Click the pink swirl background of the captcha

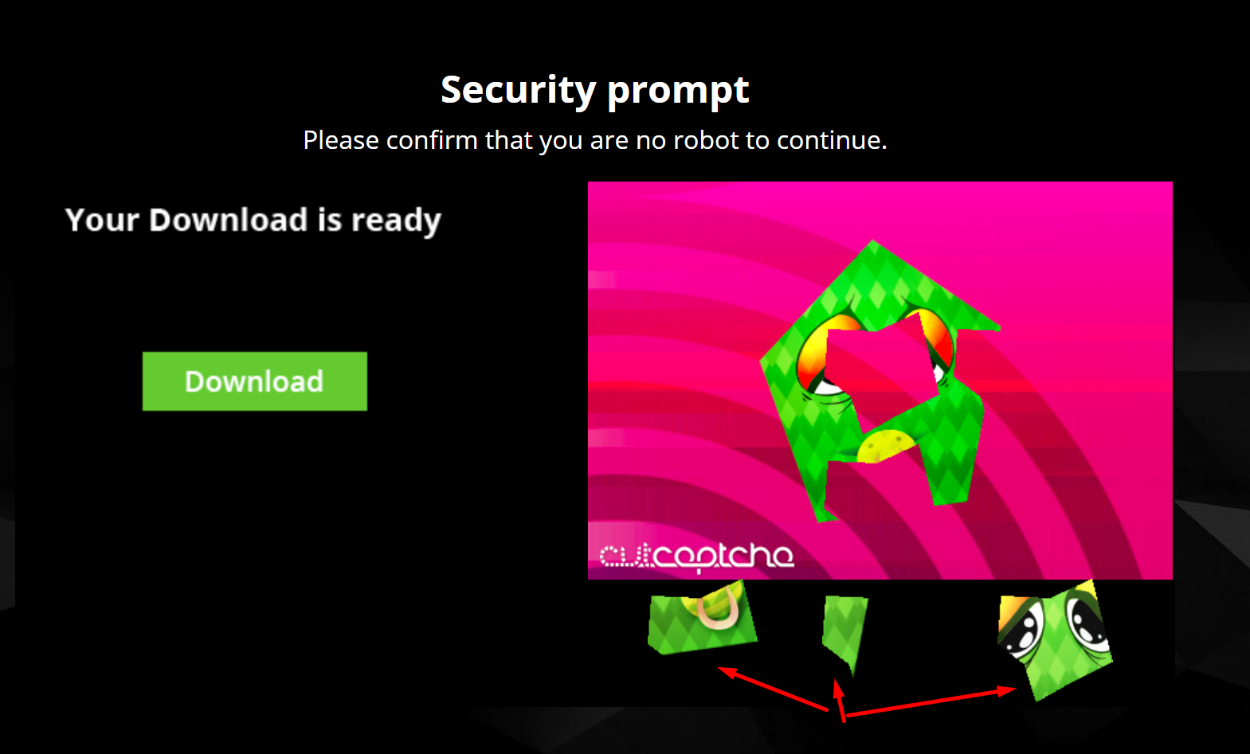tap(677, 318)
